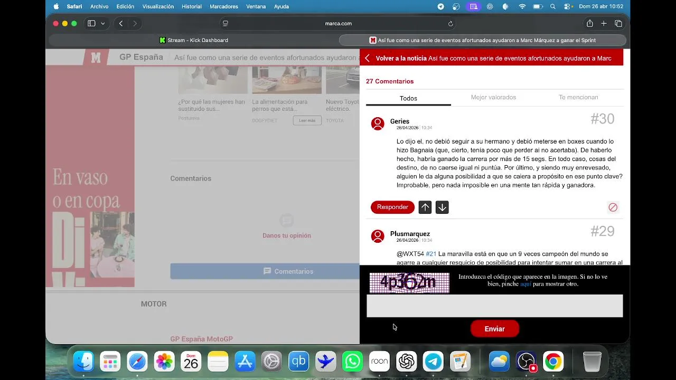Click the Enviar button
Viewport: 676px width, 380px height.
(x=495, y=329)
